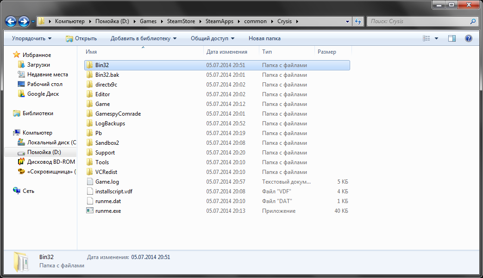
Task: Go back with the Back arrow button
Action: tap(11, 22)
